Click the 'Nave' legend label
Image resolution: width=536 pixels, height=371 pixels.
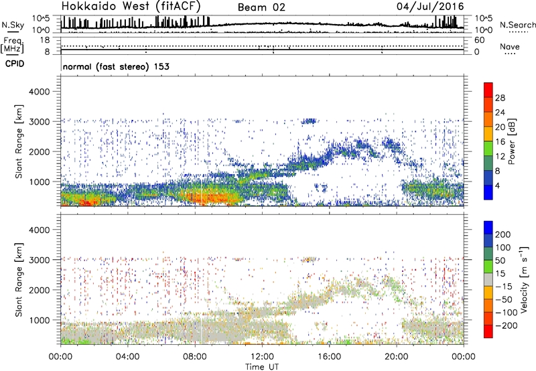[509, 47]
